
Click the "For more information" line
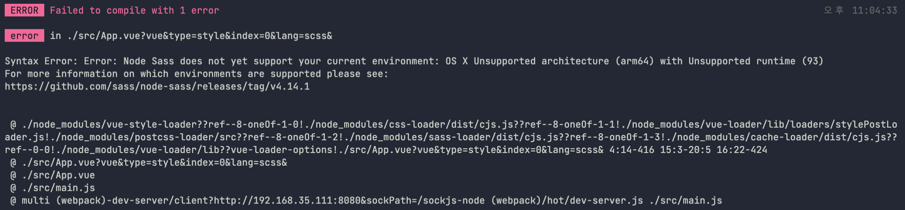click(x=196, y=74)
